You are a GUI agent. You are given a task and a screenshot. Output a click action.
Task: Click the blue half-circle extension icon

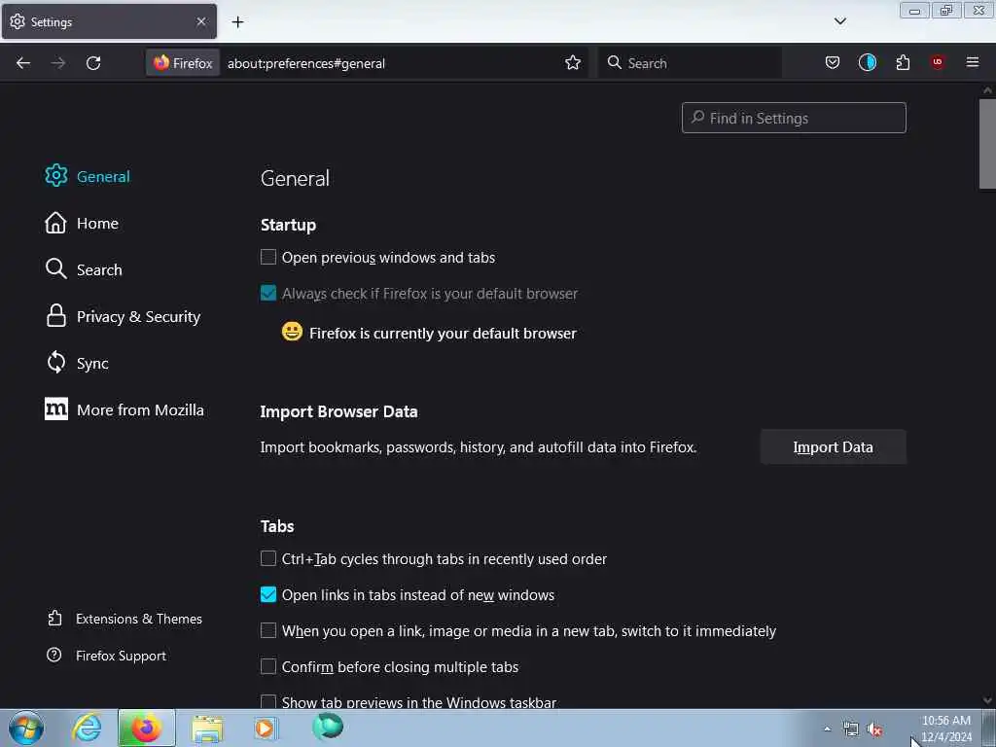[x=867, y=62]
